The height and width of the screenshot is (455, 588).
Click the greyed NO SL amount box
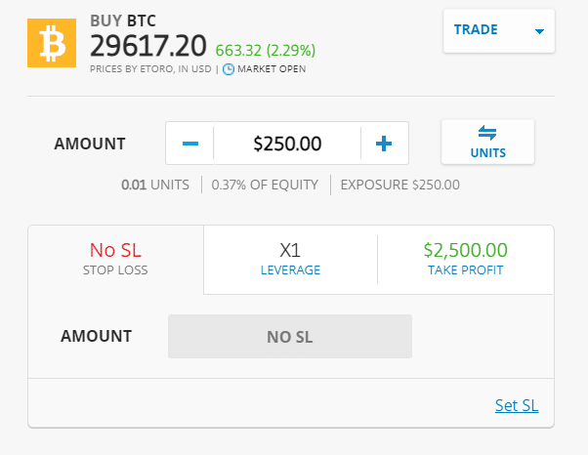[x=290, y=337]
